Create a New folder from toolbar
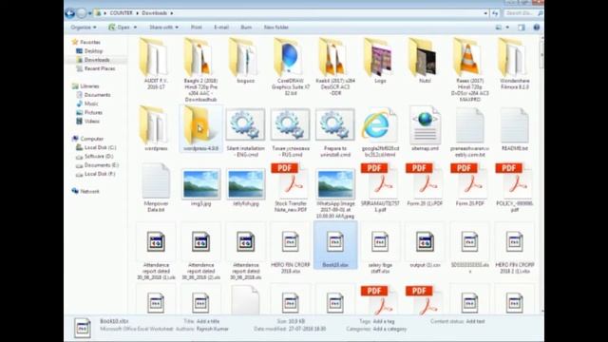This screenshot has height=342, width=608. pos(276,28)
